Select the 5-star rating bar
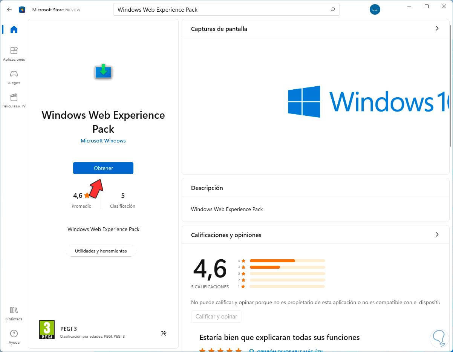The width and height of the screenshot is (453, 352). 287,260
